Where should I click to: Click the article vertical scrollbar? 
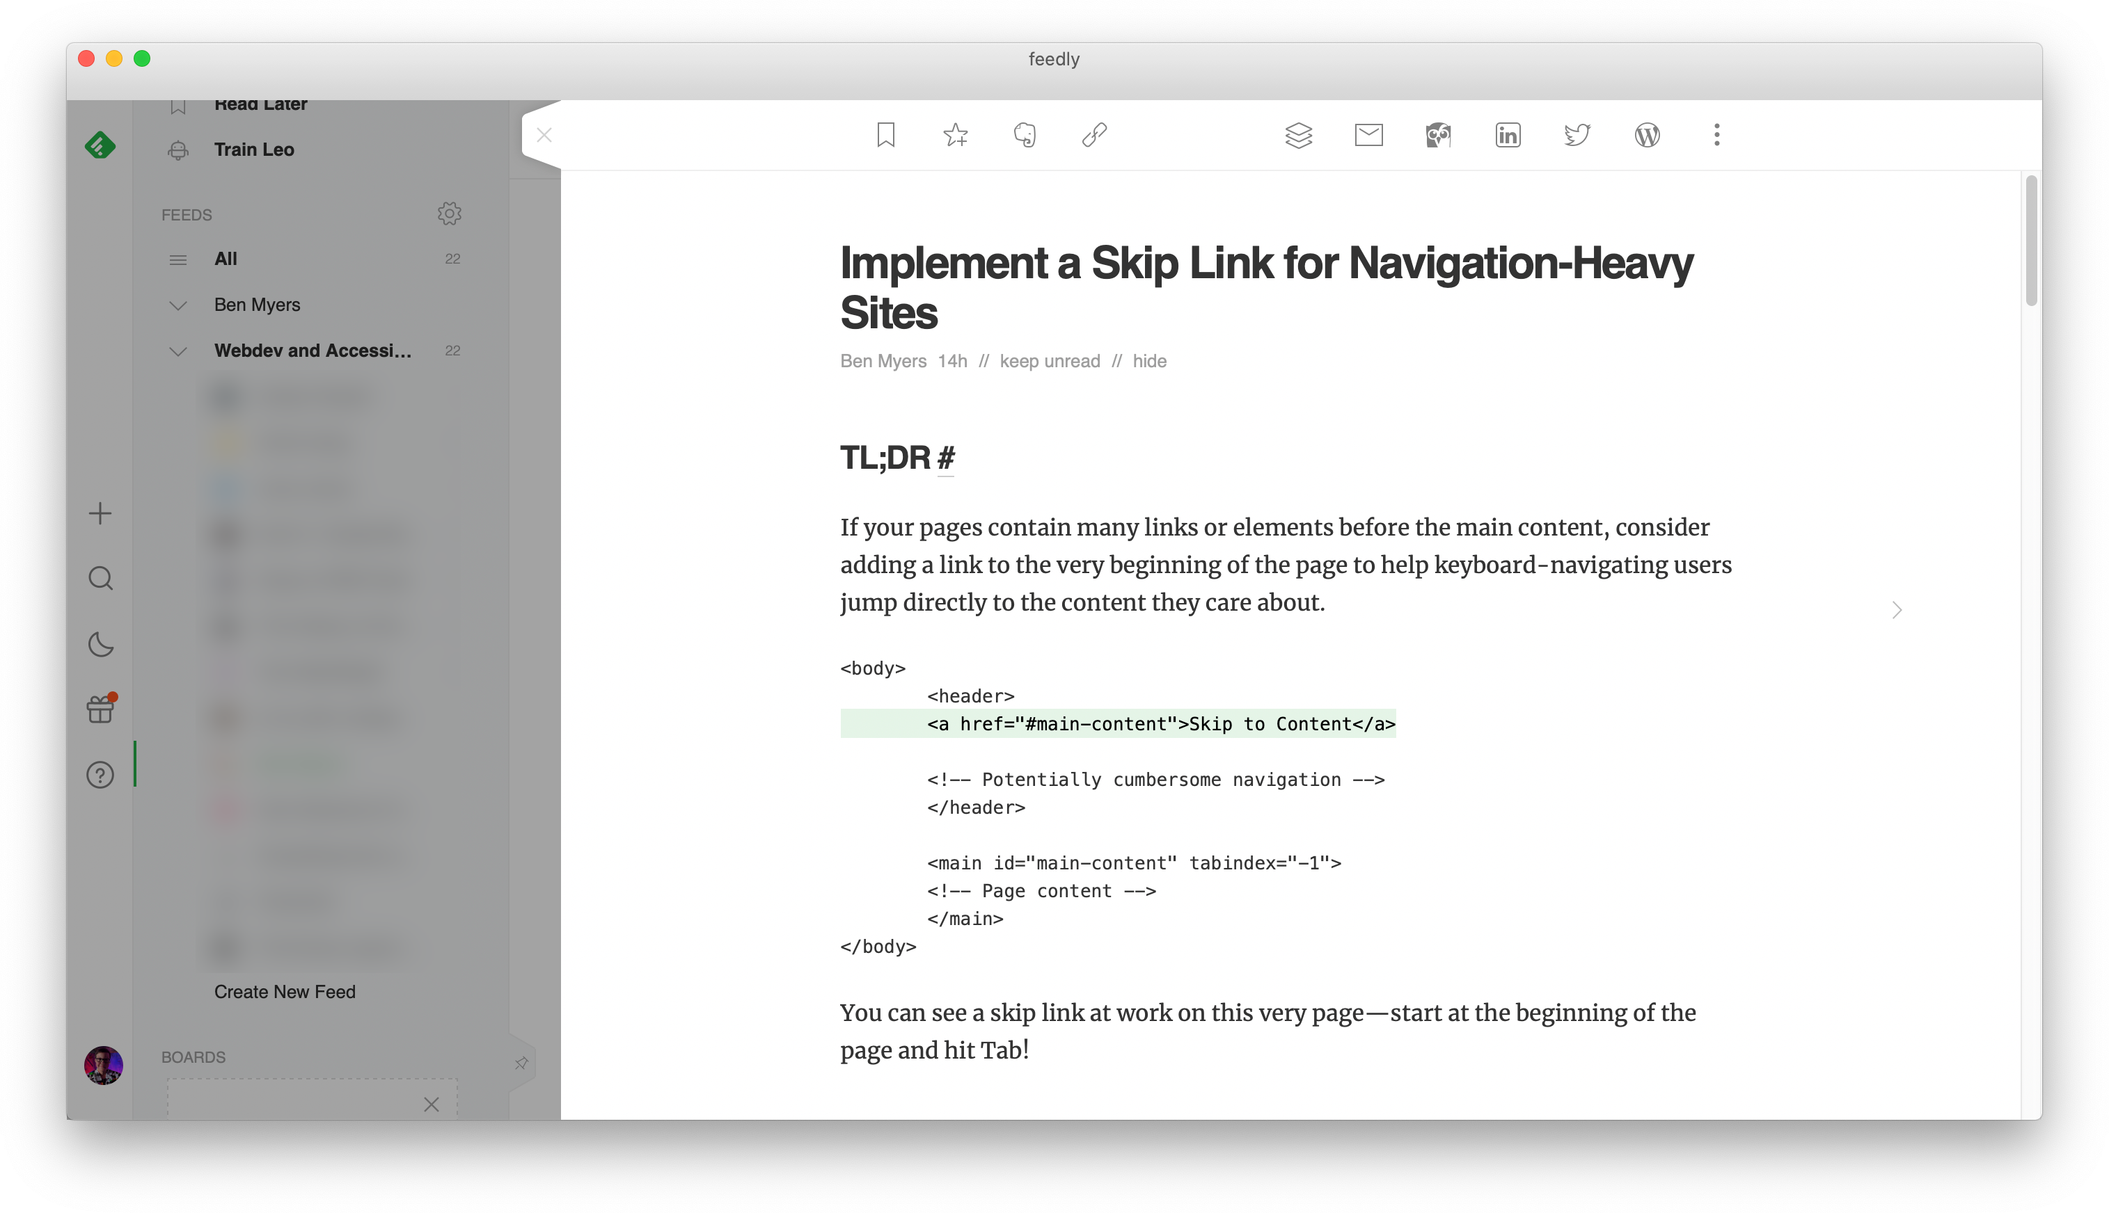coord(2030,241)
